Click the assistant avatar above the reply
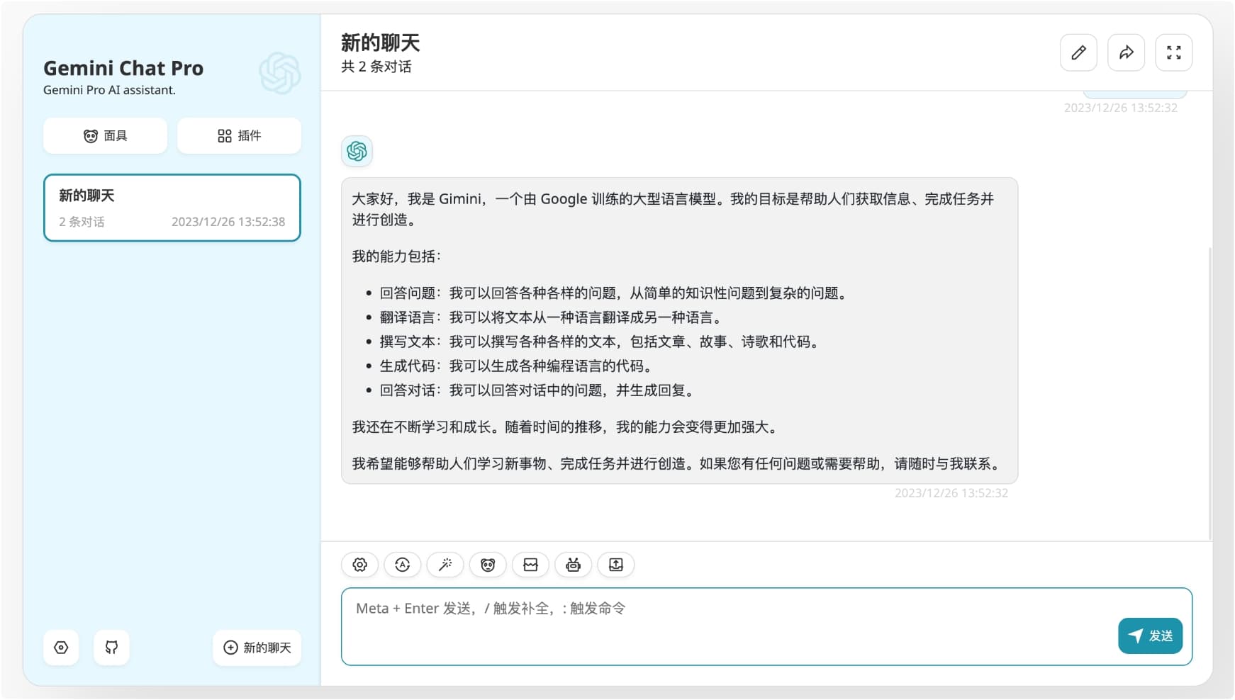 point(357,151)
